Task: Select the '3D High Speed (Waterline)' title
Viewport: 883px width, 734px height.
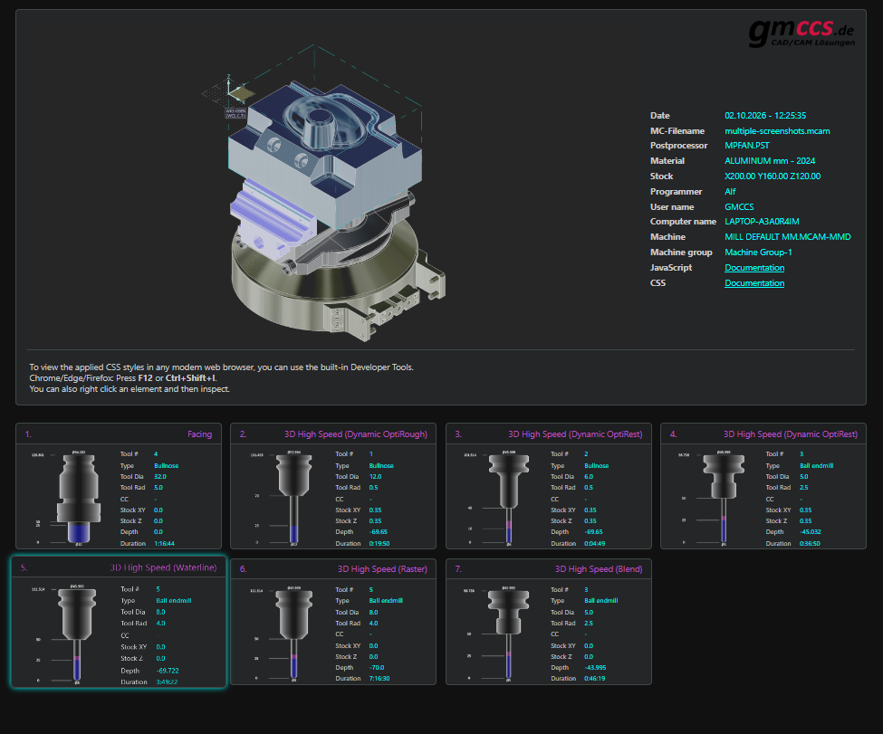Action: [163, 567]
